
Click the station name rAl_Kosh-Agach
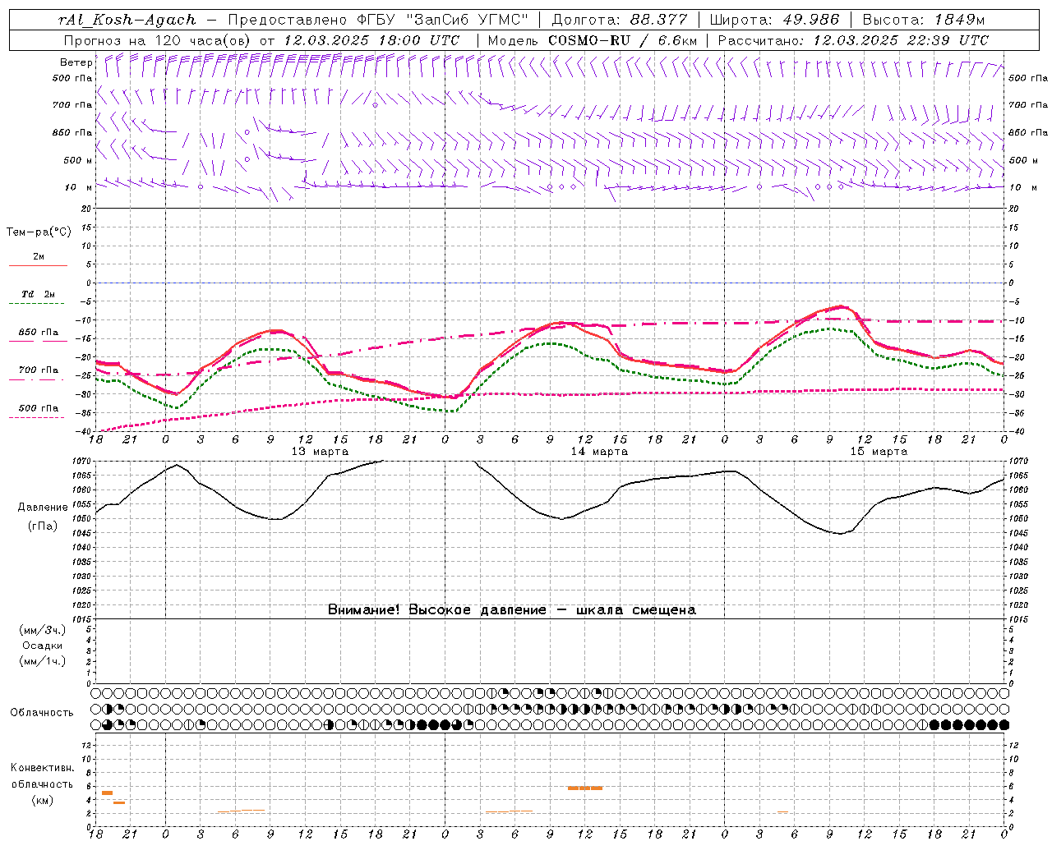(127, 20)
